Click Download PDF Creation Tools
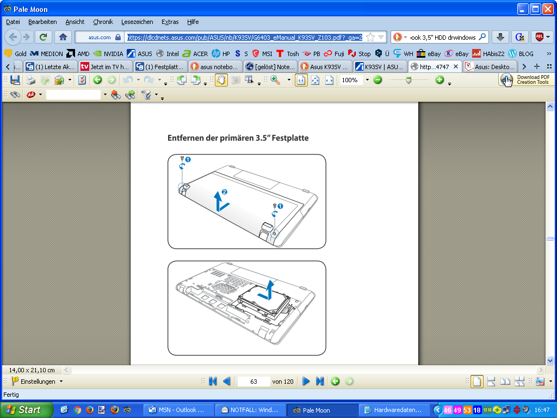Viewport: 557px width, 418px height. click(x=527, y=79)
